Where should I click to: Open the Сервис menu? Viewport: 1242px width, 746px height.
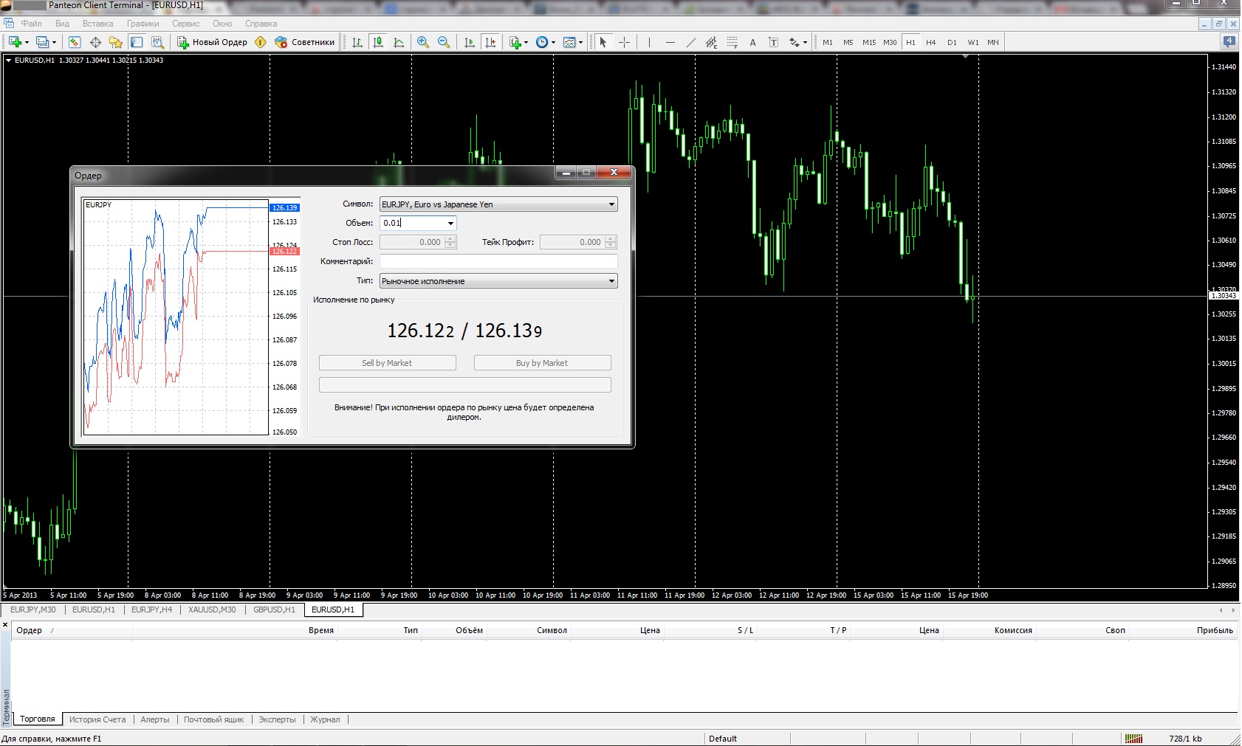pos(185,24)
